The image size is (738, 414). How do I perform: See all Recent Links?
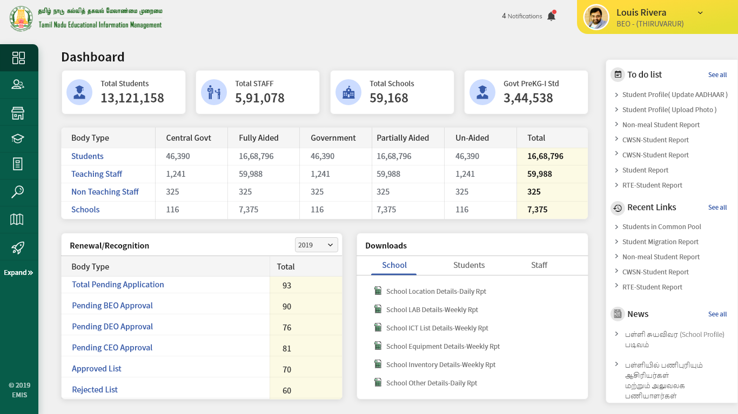(x=717, y=208)
